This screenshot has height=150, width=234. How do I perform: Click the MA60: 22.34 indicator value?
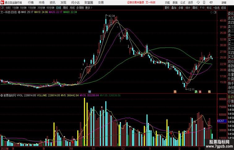click(x=70, y=12)
